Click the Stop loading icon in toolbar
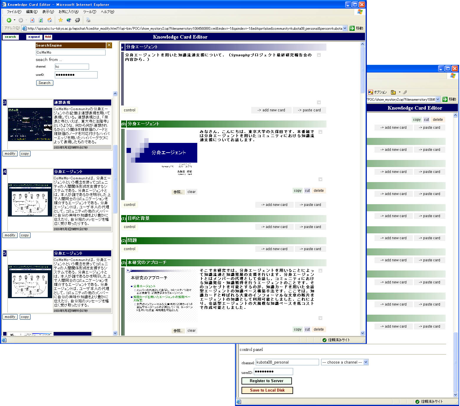 [x=32, y=20]
